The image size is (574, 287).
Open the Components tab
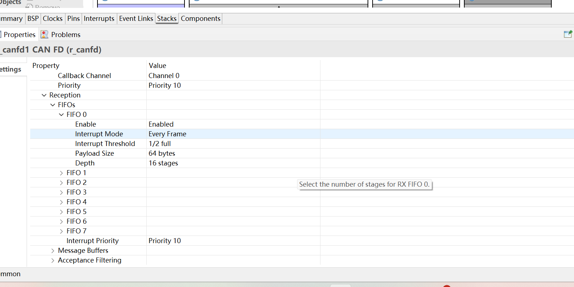point(201,18)
